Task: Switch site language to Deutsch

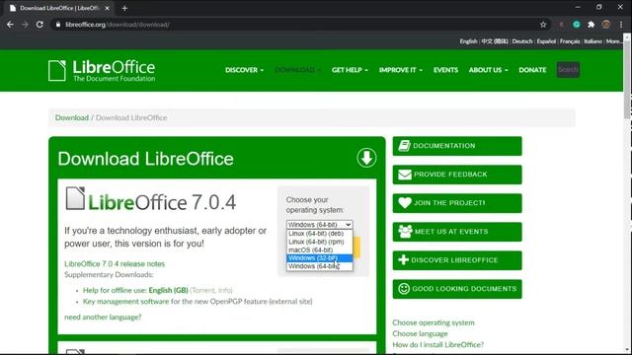Action: click(x=522, y=41)
